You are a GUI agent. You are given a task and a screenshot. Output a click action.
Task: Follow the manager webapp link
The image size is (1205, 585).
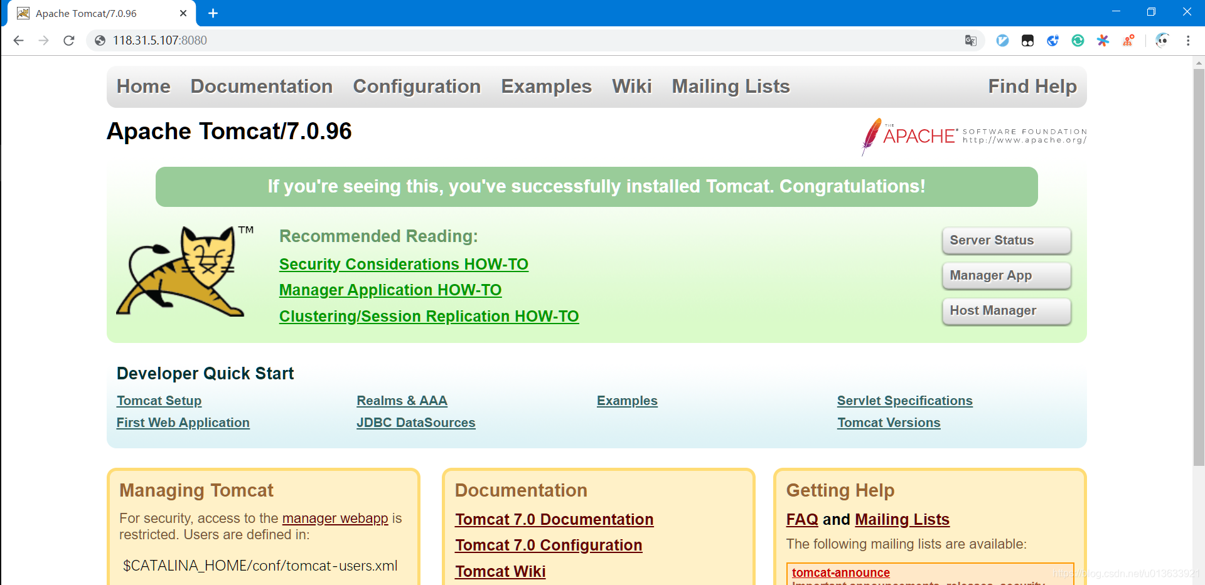click(x=335, y=519)
